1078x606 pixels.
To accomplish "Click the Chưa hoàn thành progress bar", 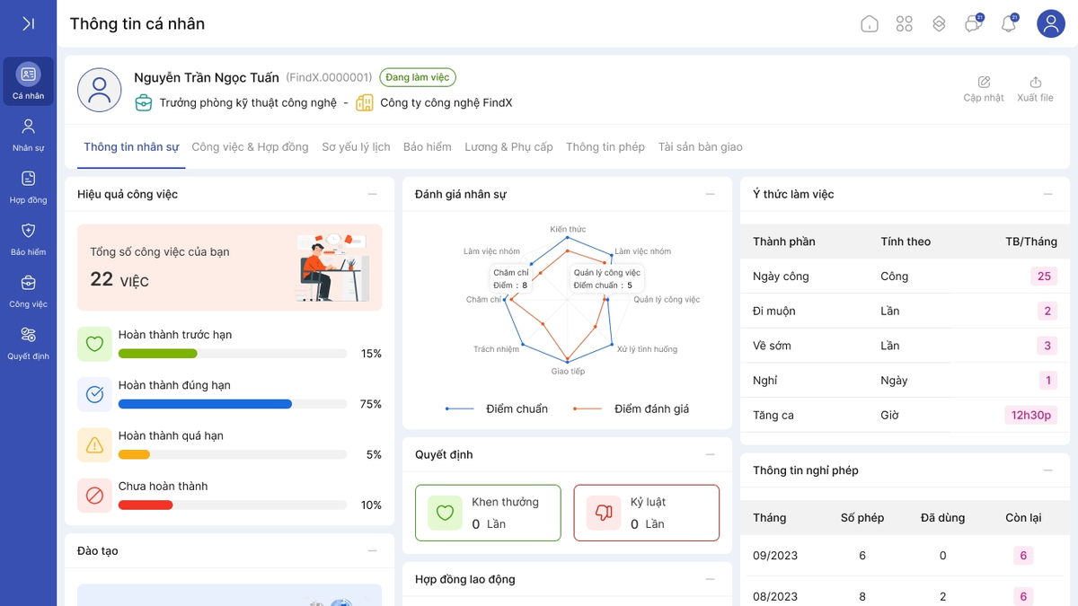I will pyautogui.click(x=233, y=505).
